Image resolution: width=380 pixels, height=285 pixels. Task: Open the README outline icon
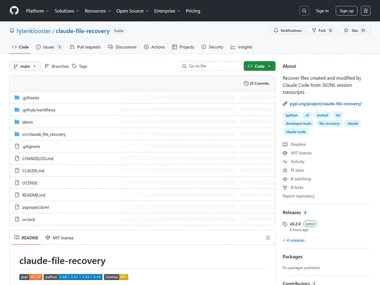click(268, 237)
